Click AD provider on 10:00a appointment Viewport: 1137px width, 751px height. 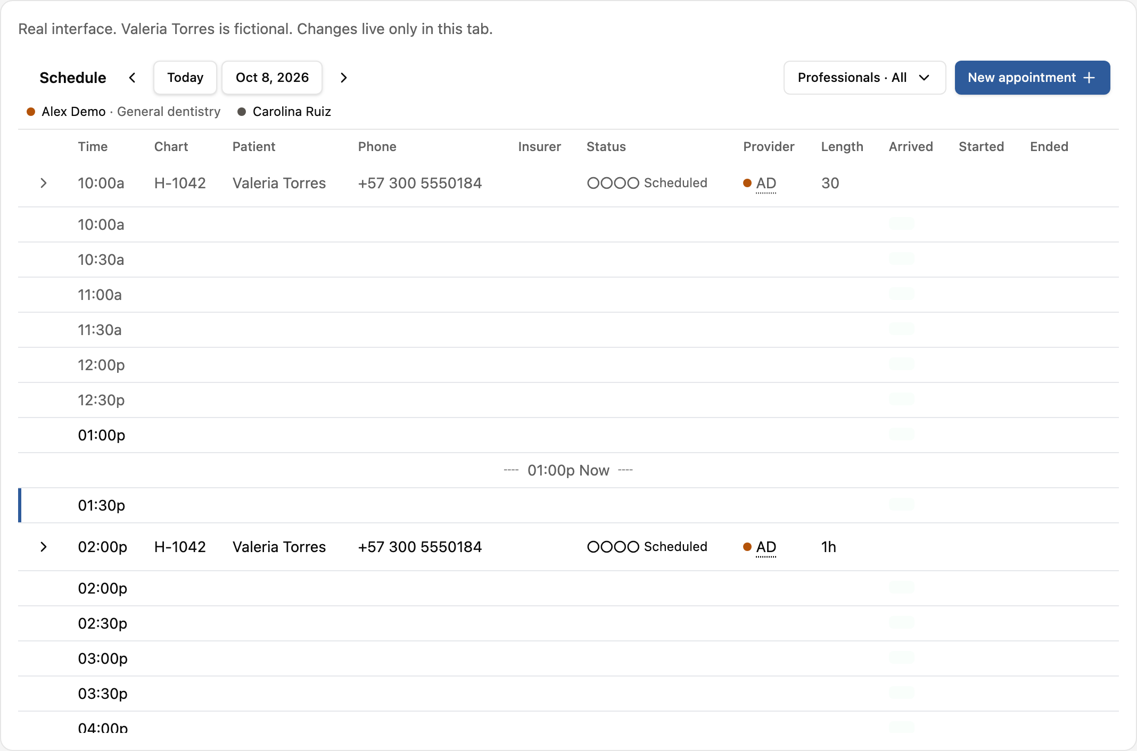[x=766, y=183]
